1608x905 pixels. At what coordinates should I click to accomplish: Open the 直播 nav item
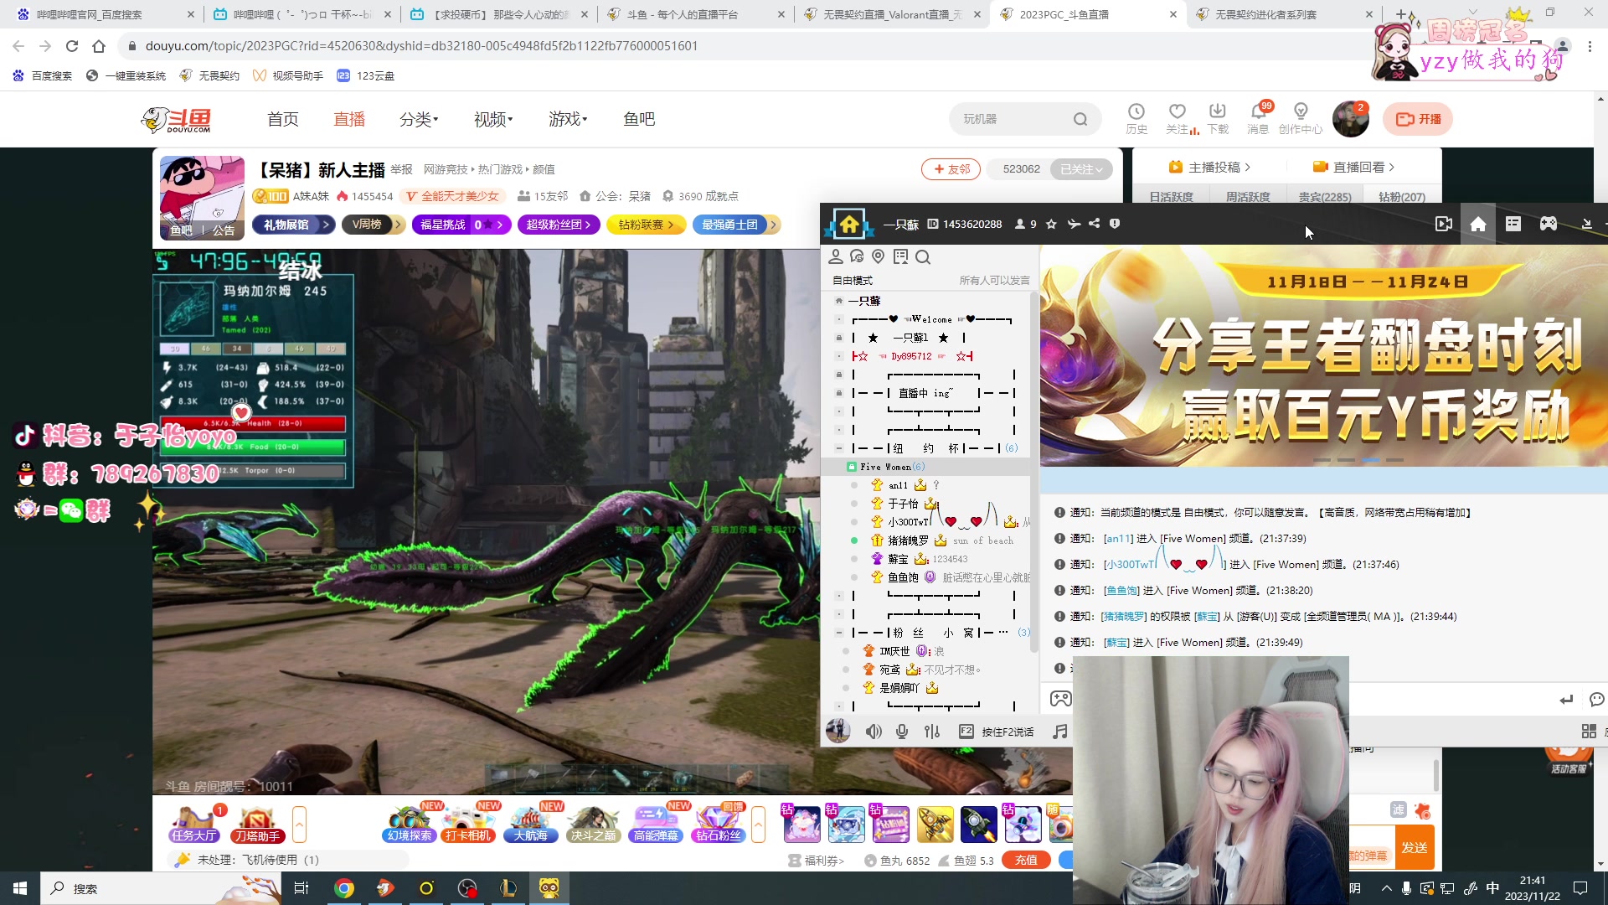(349, 119)
